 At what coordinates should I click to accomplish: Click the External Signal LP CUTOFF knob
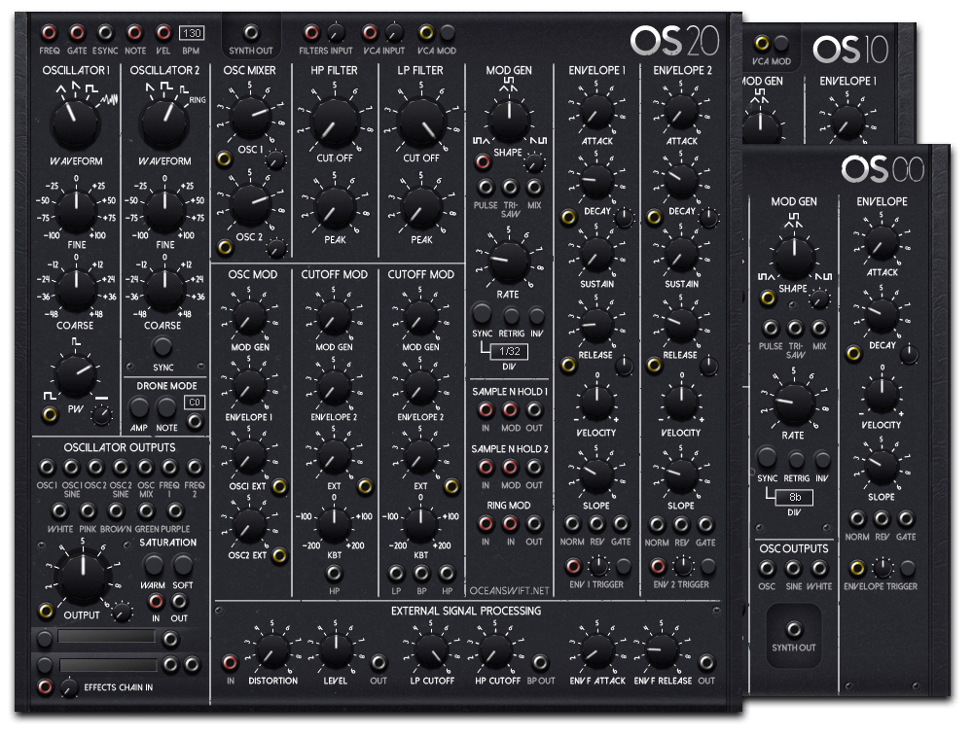(433, 651)
